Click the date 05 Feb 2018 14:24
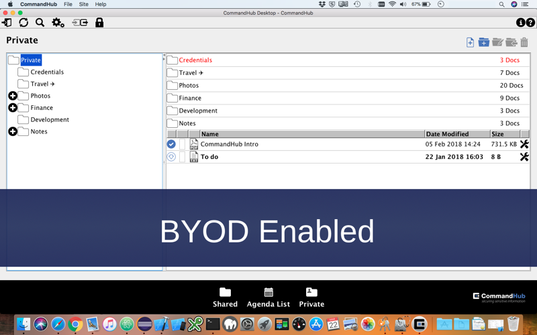Screen dimensions: 537x335 tap(452, 144)
